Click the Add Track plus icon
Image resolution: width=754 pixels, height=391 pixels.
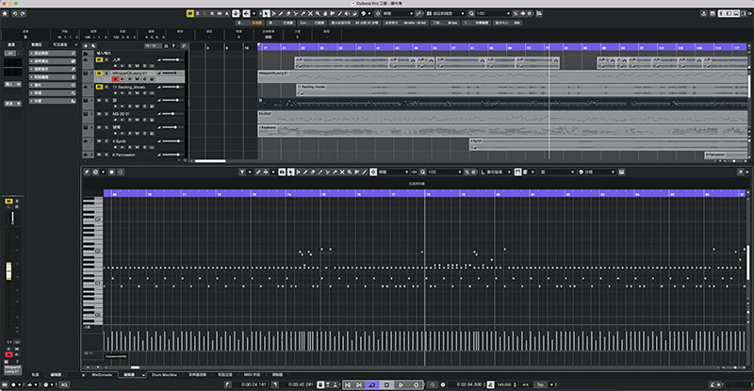86,46
